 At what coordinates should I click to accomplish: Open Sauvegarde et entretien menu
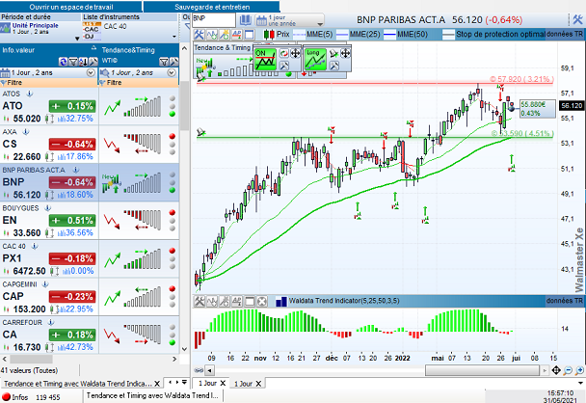click(x=212, y=7)
